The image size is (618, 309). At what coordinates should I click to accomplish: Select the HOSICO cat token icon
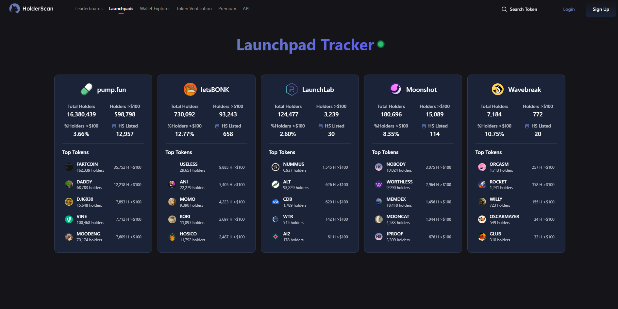click(172, 236)
